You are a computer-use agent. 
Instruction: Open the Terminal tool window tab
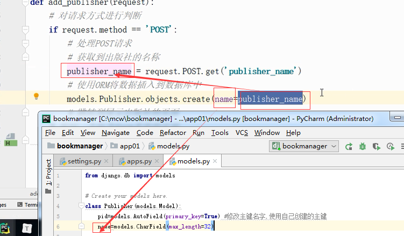tap(27, 205)
